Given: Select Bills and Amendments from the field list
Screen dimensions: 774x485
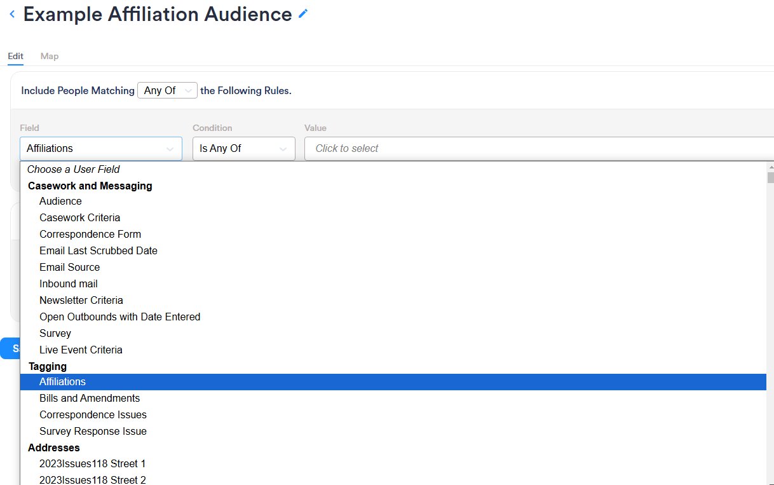Looking at the screenshot, I should point(90,398).
